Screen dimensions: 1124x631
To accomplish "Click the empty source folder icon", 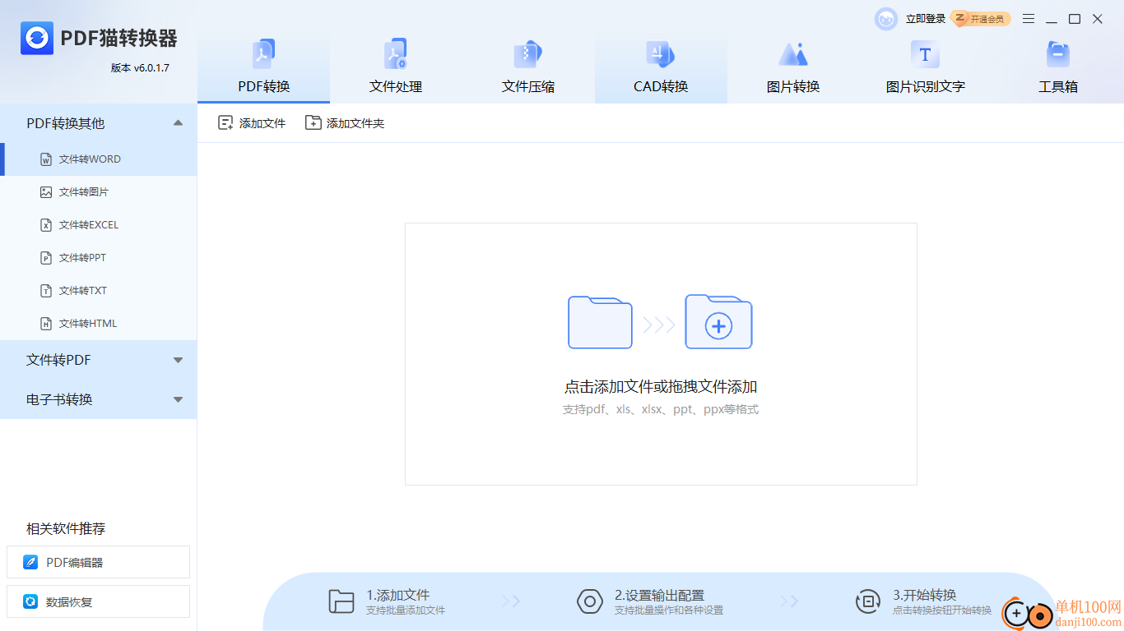I will pyautogui.click(x=600, y=322).
